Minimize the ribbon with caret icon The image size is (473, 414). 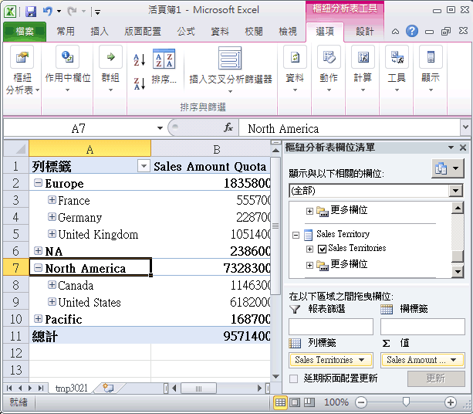(x=395, y=32)
